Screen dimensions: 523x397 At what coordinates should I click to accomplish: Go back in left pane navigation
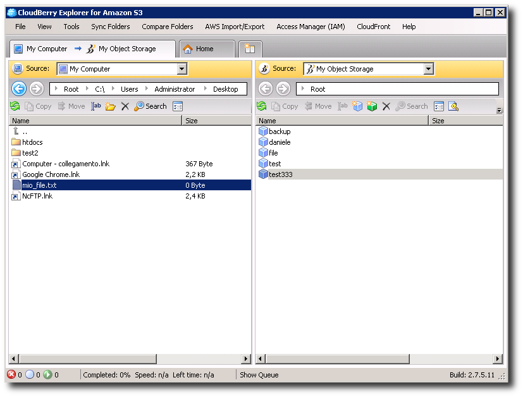pyautogui.click(x=19, y=89)
